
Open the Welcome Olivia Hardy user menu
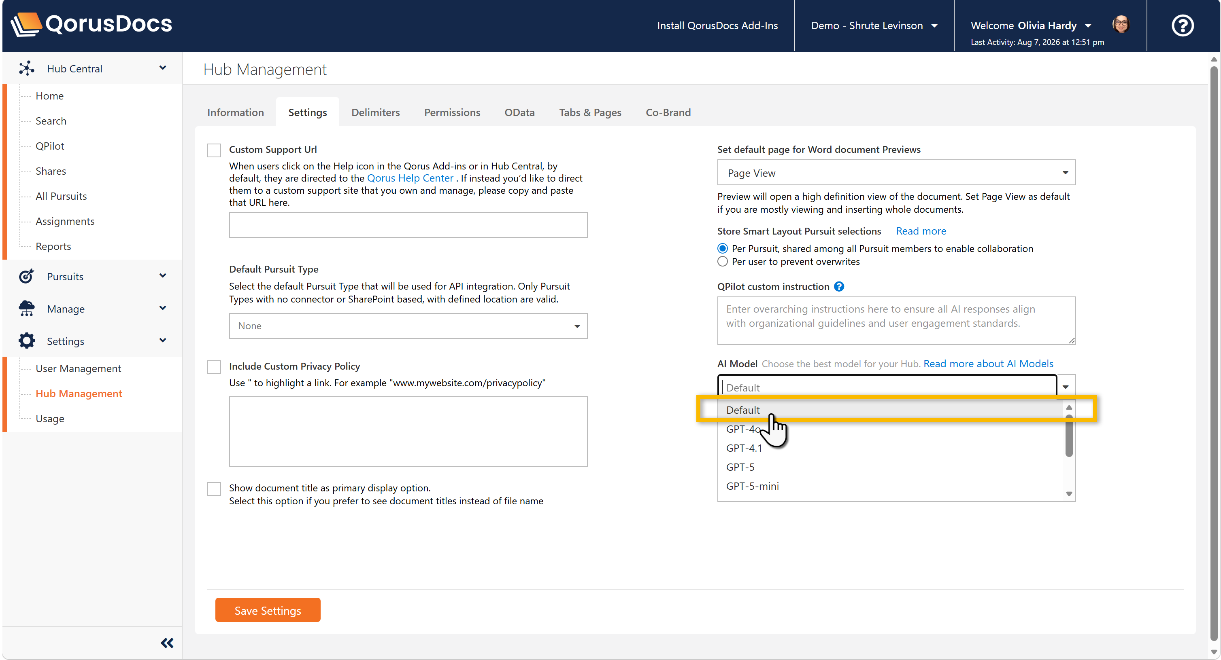coord(1031,25)
